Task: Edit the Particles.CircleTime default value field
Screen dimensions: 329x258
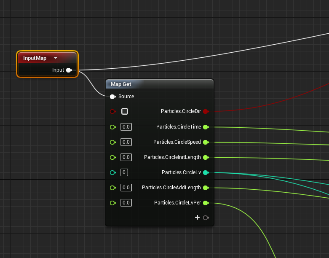Action: pyautogui.click(x=126, y=127)
